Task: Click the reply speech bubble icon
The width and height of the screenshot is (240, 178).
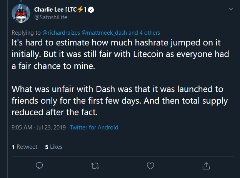Action: [x=39, y=166]
